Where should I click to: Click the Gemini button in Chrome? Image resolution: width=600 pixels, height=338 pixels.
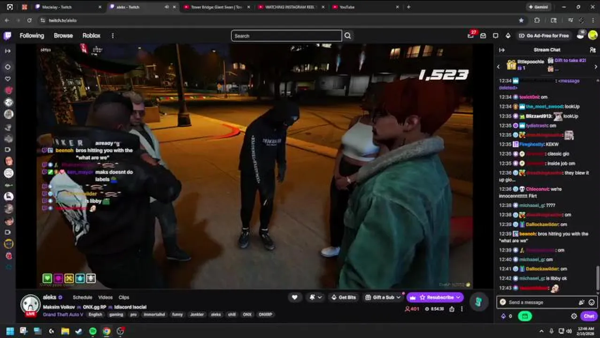pos(538,7)
